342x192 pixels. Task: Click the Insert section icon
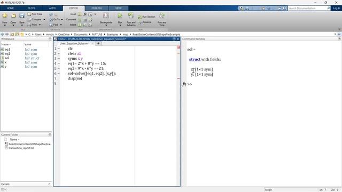(x=80, y=14)
